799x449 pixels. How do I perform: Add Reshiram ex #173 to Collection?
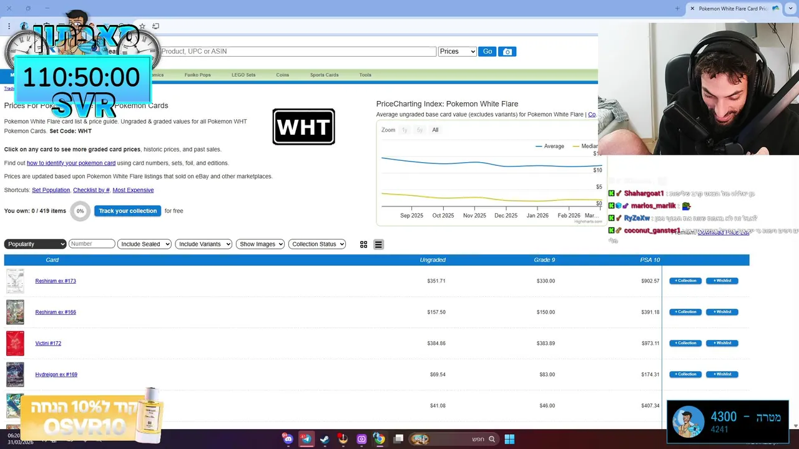[x=685, y=281]
